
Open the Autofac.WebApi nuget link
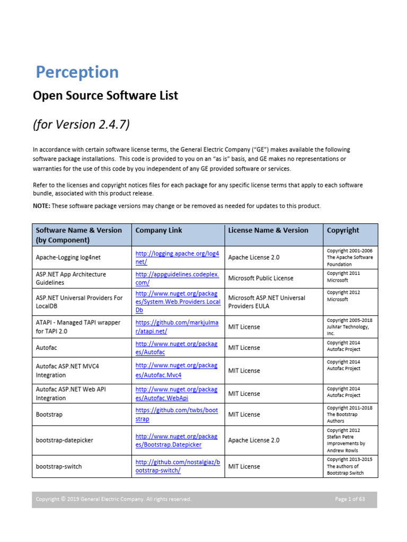pyautogui.click(x=176, y=393)
